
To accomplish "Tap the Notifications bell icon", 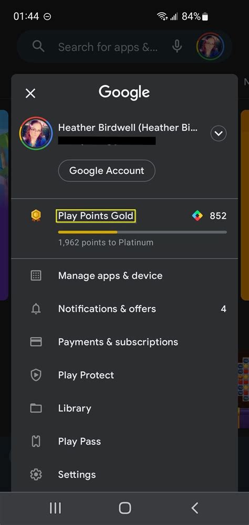I will click(36, 309).
